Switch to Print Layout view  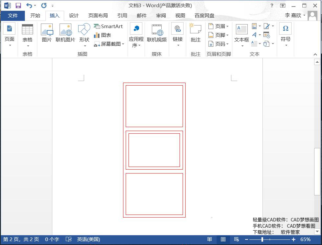[223, 239]
